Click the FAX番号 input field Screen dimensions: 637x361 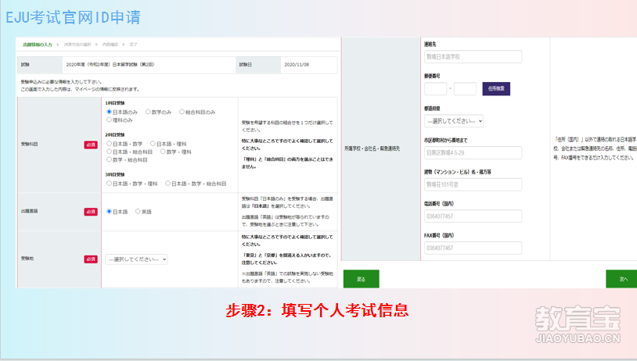coord(473,248)
